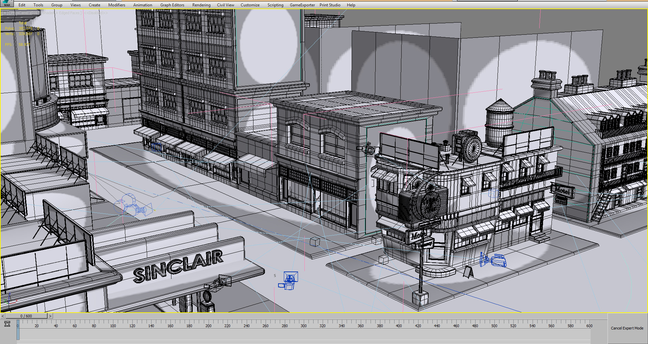Step to previous frame with the left arrow
This screenshot has width=648, height=344.
coord(3,316)
